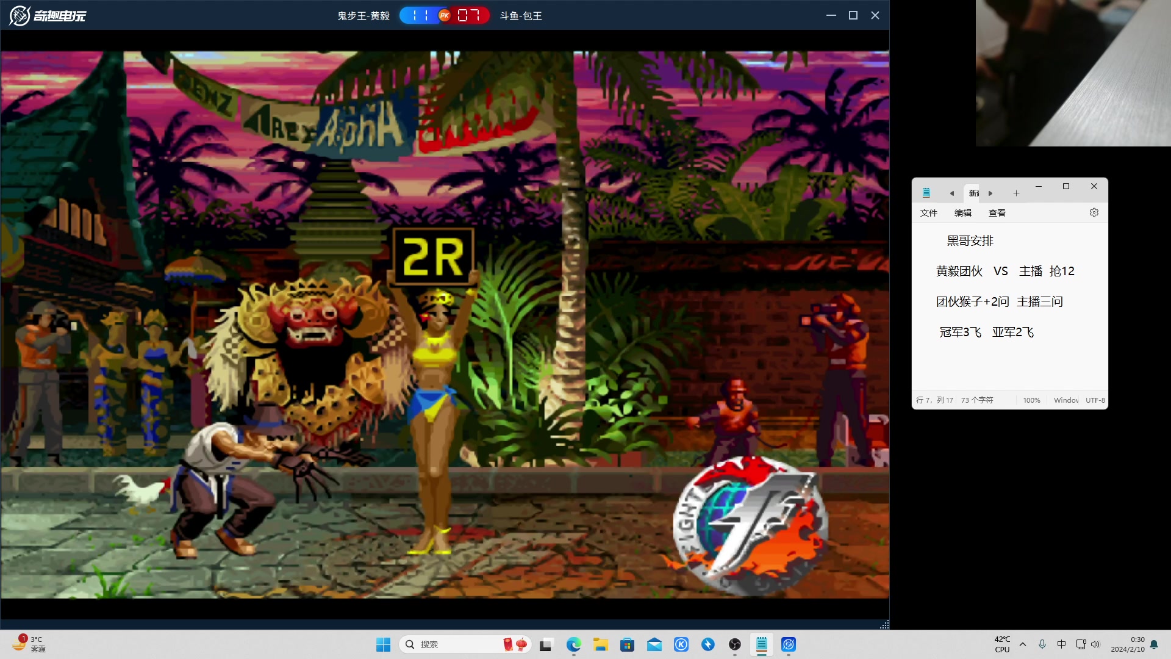The height and width of the screenshot is (659, 1171).
Task: Add a new Notepad tab
Action: (1016, 193)
